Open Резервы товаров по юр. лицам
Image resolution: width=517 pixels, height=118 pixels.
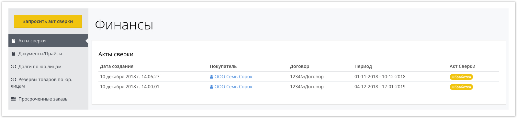pyautogui.click(x=48, y=83)
